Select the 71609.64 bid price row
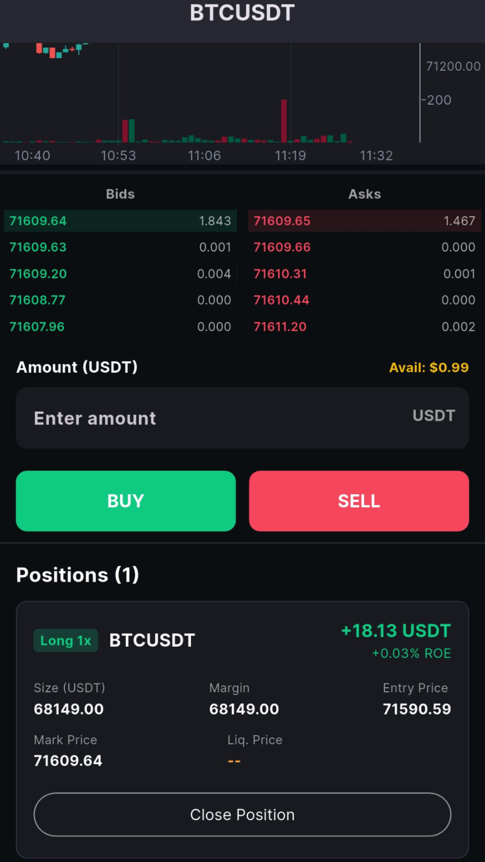The height and width of the screenshot is (862, 485). [120, 221]
